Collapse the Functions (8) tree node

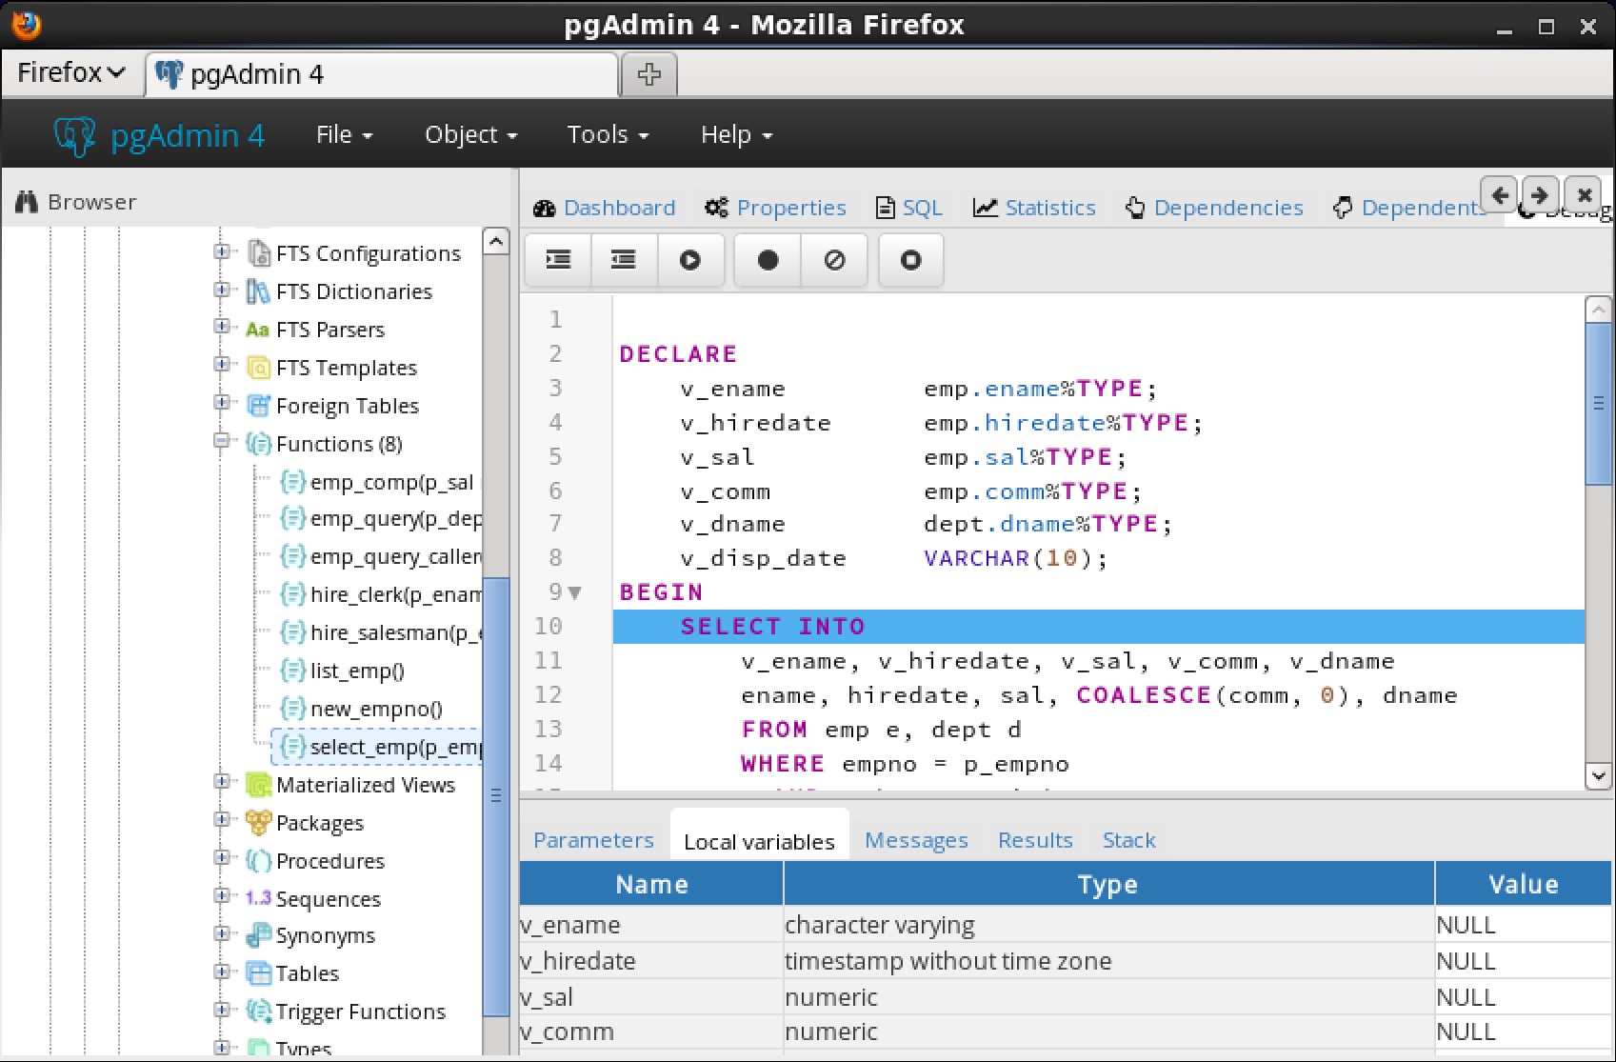coord(222,442)
